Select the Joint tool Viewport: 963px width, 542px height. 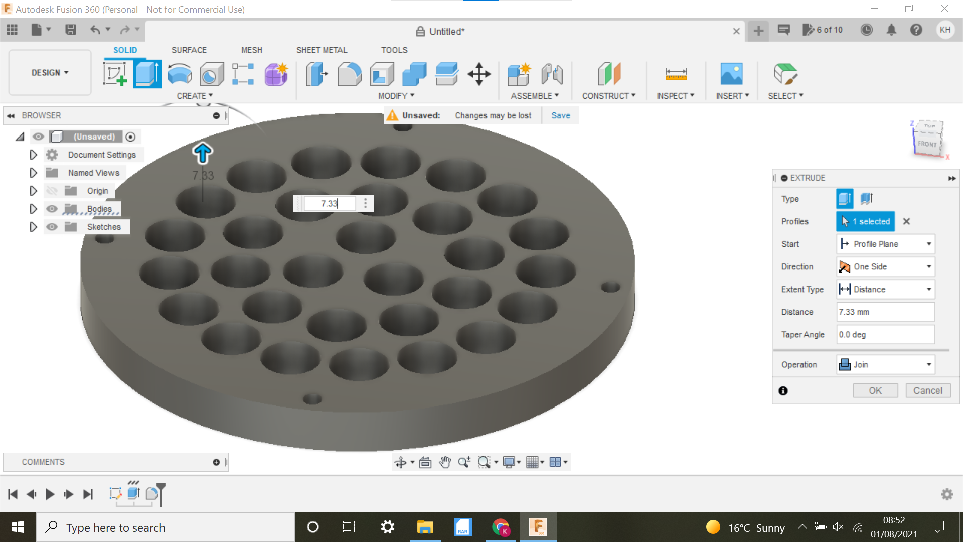pos(552,74)
